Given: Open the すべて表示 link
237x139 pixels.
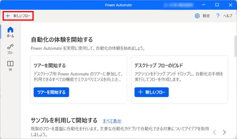Looking at the screenshot, I should 112,121.
